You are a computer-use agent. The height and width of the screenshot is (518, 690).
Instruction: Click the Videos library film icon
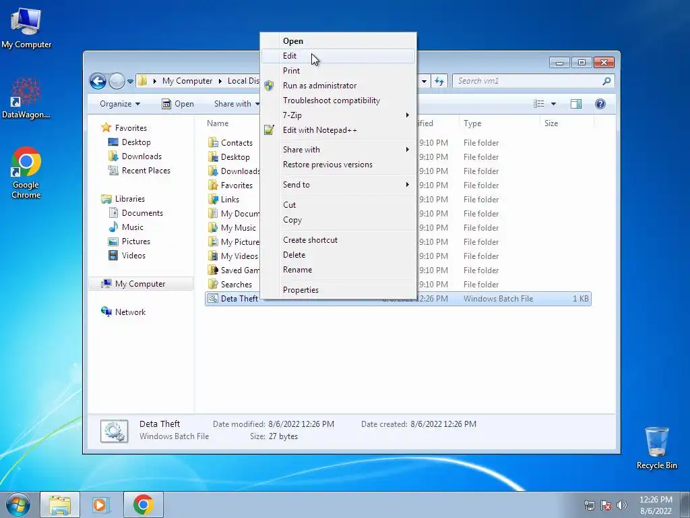click(113, 256)
